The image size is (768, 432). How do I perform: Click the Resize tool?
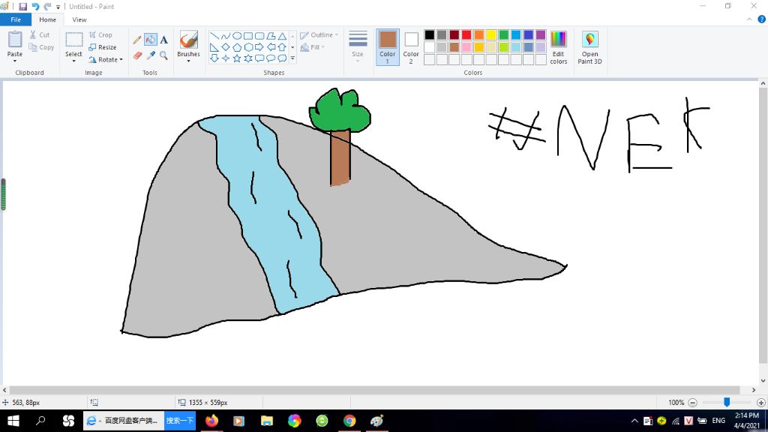pos(102,47)
